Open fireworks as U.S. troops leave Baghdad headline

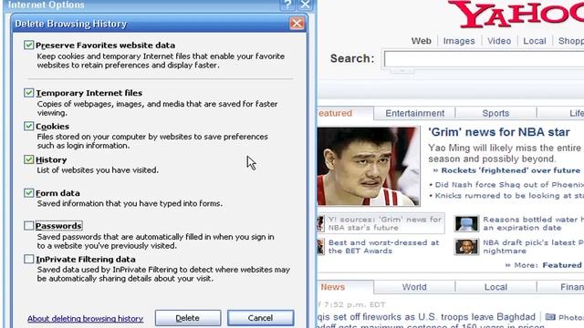pos(426,317)
